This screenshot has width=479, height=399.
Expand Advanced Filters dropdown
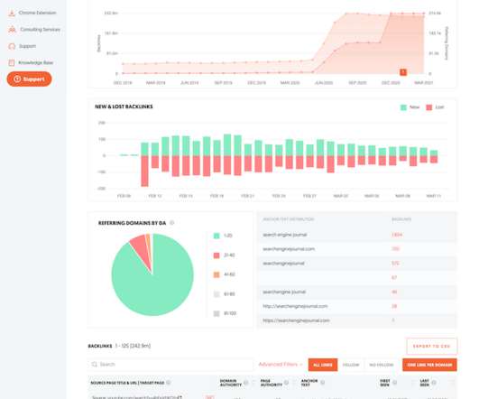281,365
